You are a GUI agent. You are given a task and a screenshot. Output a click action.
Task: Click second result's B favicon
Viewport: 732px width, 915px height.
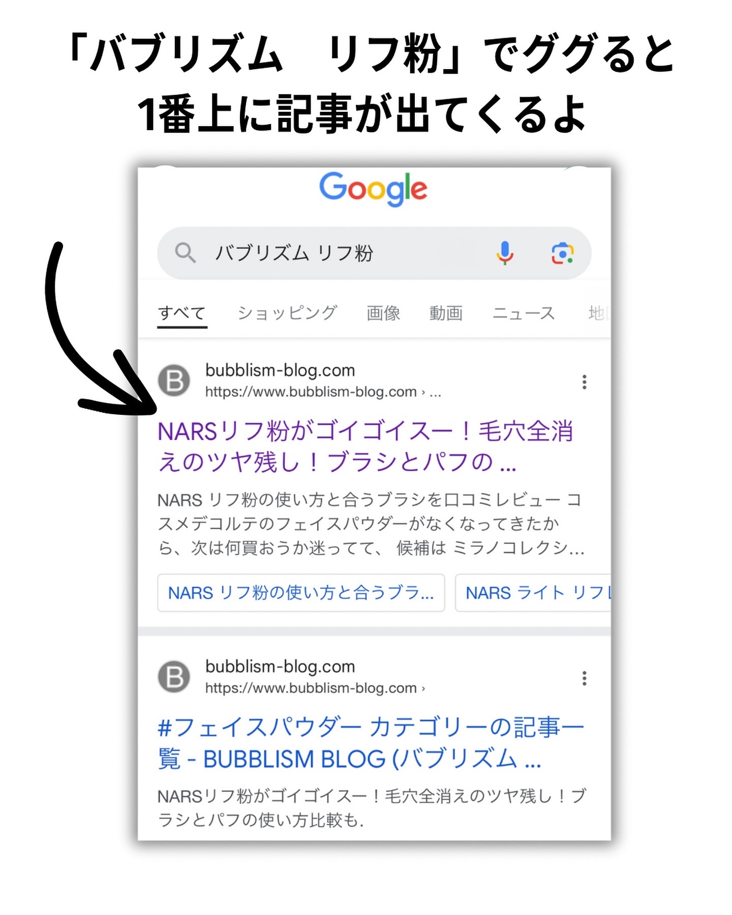pyautogui.click(x=174, y=677)
